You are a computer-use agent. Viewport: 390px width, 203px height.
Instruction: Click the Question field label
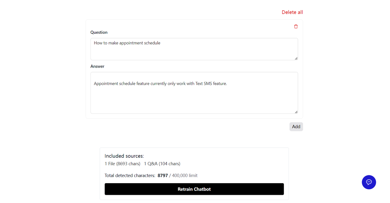pos(99,32)
